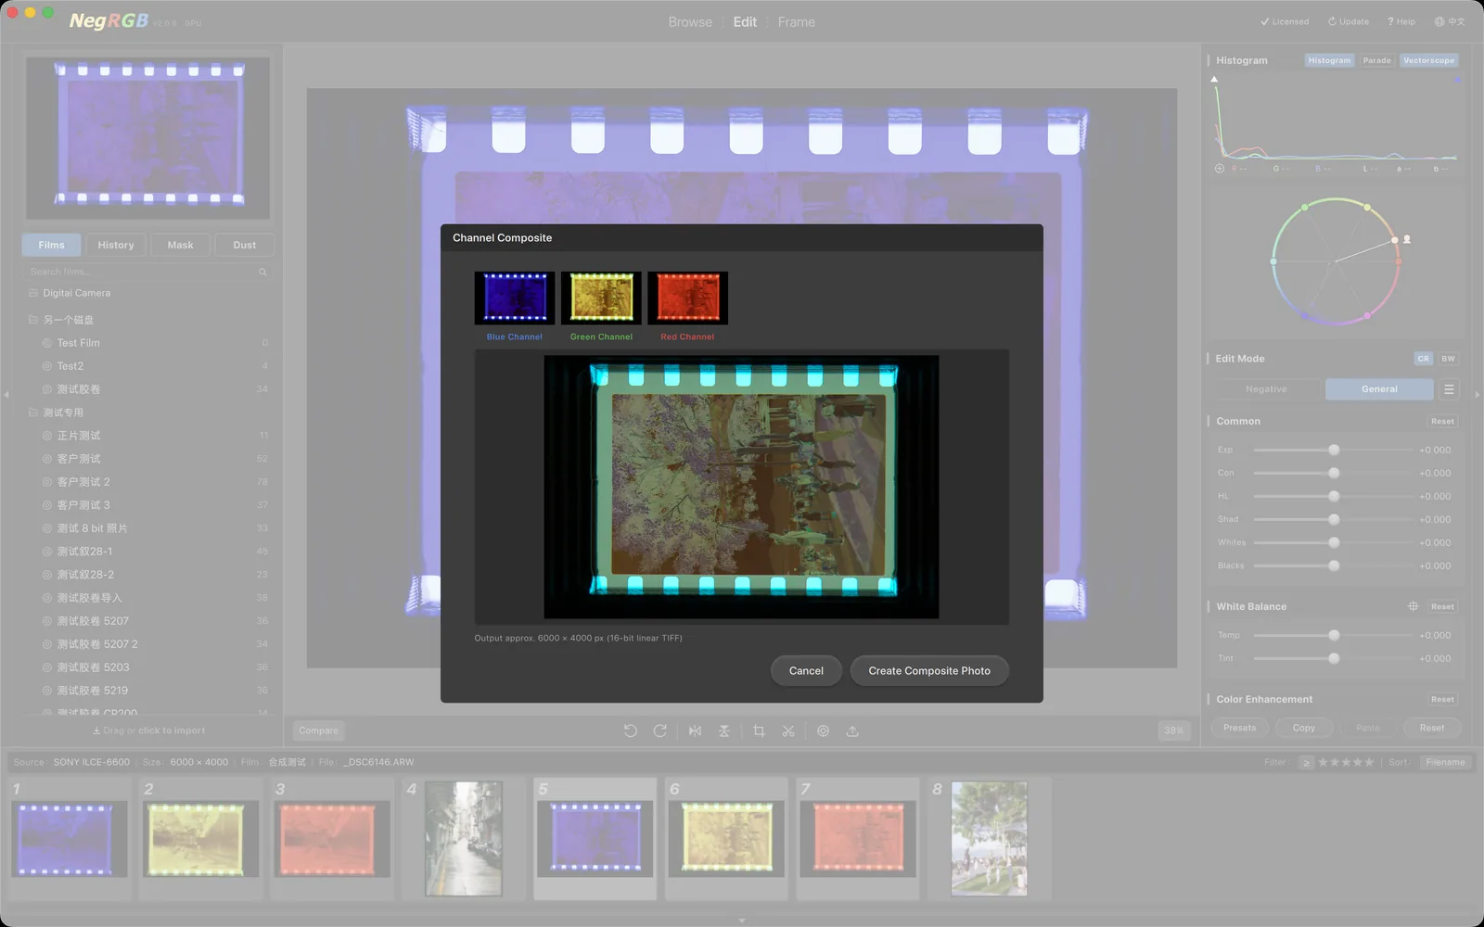The width and height of the screenshot is (1484, 927).
Task: Cancel the Channel Composite dialog
Action: pyautogui.click(x=806, y=670)
